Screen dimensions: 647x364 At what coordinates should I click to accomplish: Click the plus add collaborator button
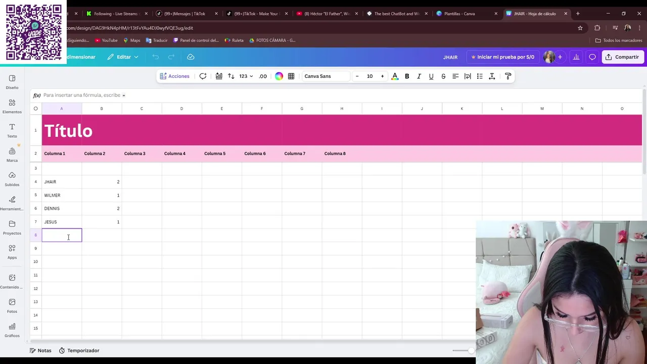(560, 57)
